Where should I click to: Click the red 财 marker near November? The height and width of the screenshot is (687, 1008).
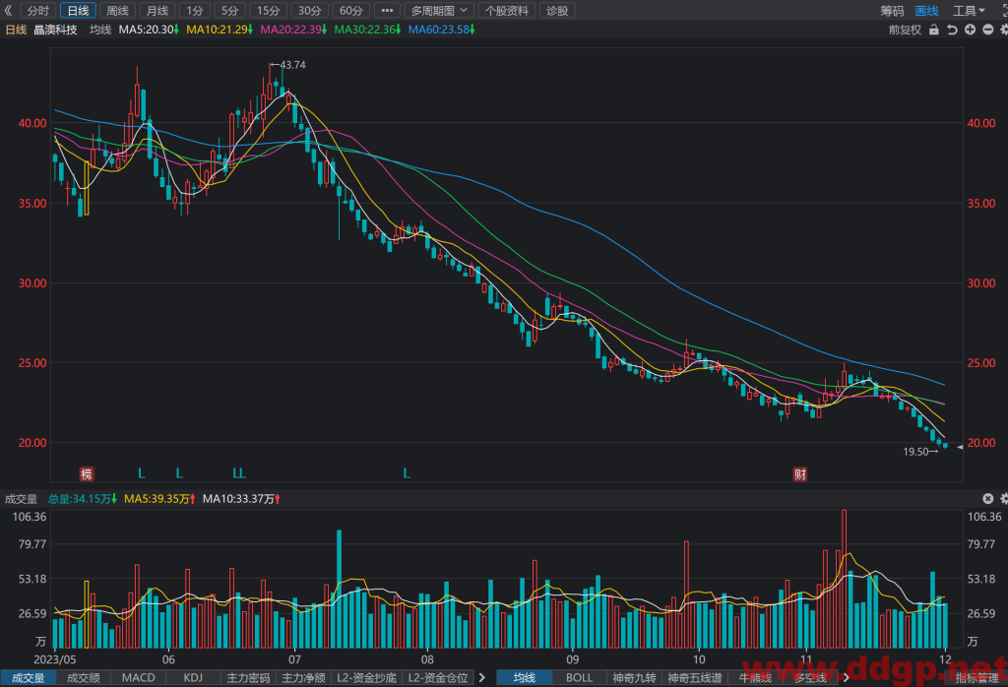click(x=799, y=474)
